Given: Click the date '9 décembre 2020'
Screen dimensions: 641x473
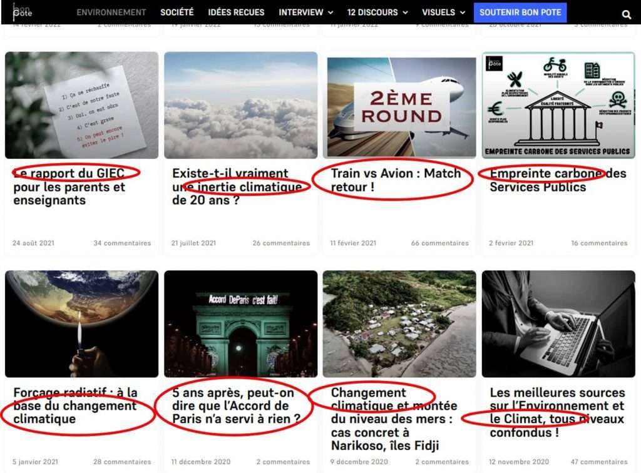Looking at the screenshot, I should 359,462.
